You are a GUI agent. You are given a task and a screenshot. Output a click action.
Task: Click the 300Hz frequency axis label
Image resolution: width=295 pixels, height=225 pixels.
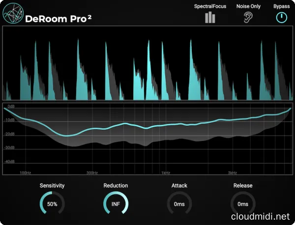click(x=92, y=173)
